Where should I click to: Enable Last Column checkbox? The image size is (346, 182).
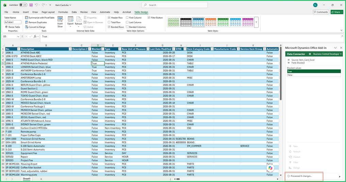127,22
